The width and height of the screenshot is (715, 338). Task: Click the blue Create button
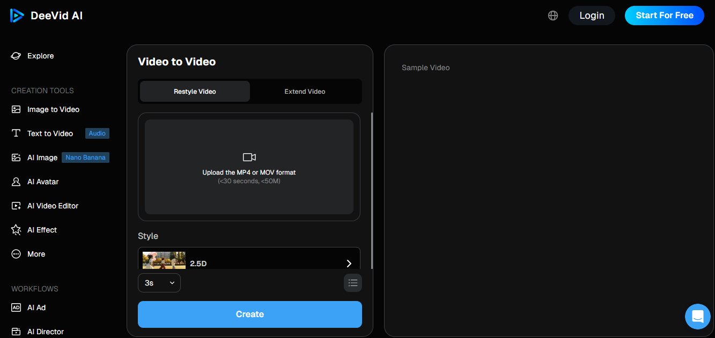[x=250, y=314]
